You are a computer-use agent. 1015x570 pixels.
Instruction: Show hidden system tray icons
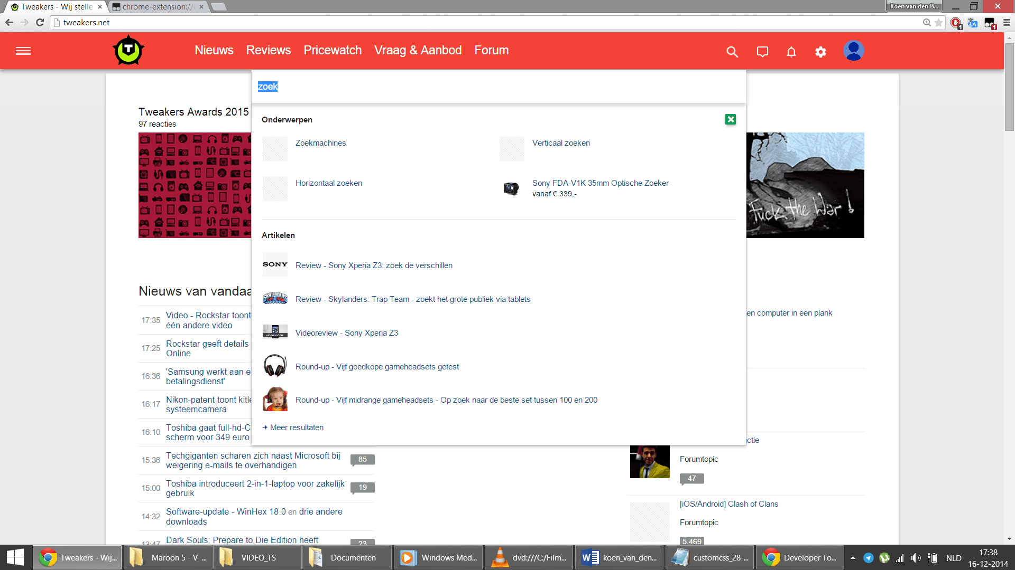tap(853, 558)
